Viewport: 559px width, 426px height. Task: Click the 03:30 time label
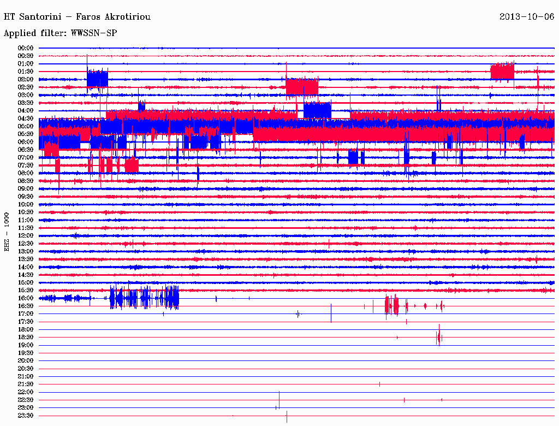tap(26, 103)
